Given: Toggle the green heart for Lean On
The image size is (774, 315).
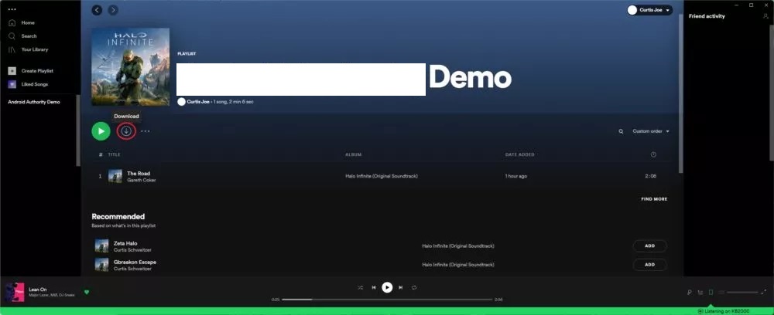Looking at the screenshot, I should tap(87, 293).
